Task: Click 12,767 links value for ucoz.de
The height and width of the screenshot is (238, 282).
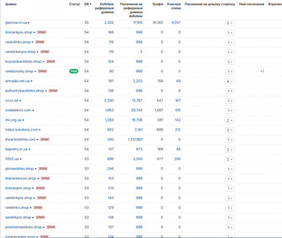Action: coord(137,100)
